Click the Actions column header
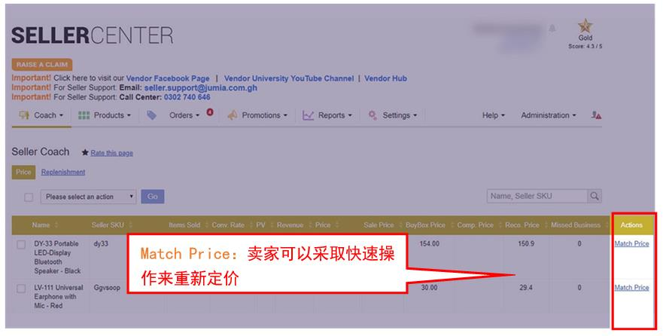663x336 pixels. [631, 225]
